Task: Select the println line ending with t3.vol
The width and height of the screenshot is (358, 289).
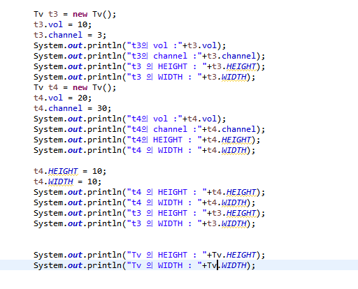Action: click(130, 45)
